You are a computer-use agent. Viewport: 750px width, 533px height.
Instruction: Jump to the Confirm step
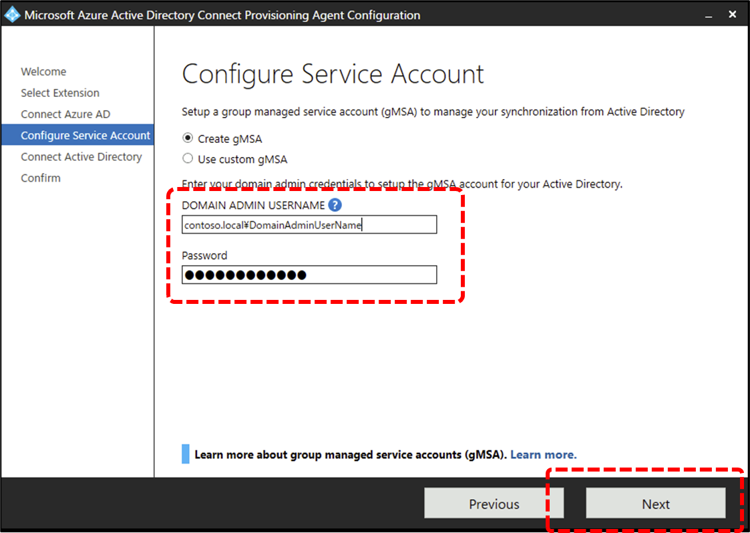(x=41, y=178)
